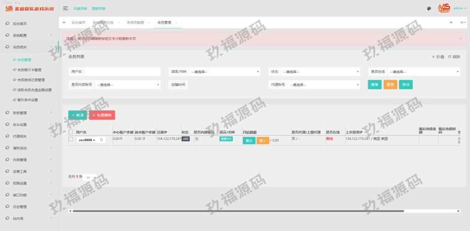This screenshot has width=470, height=231.
Task: Click the red 批量删除 button
Action: click(102, 115)
